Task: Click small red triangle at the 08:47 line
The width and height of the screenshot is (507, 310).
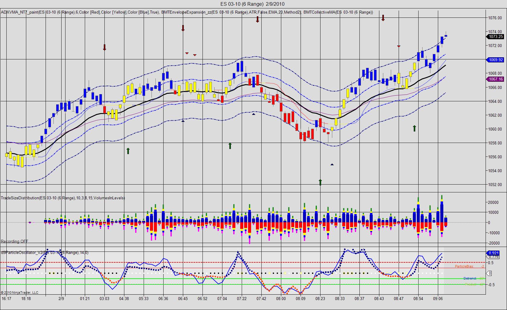Action: coord(399,46)
